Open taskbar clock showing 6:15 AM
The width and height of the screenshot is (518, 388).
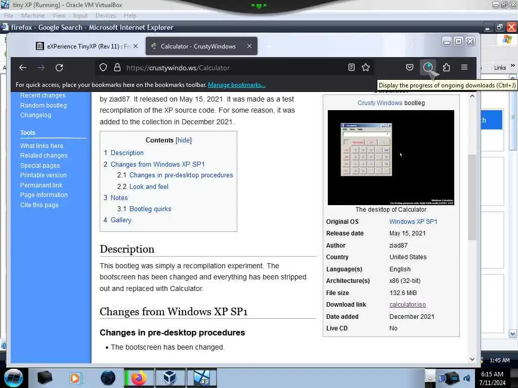[x=492, y=378]
